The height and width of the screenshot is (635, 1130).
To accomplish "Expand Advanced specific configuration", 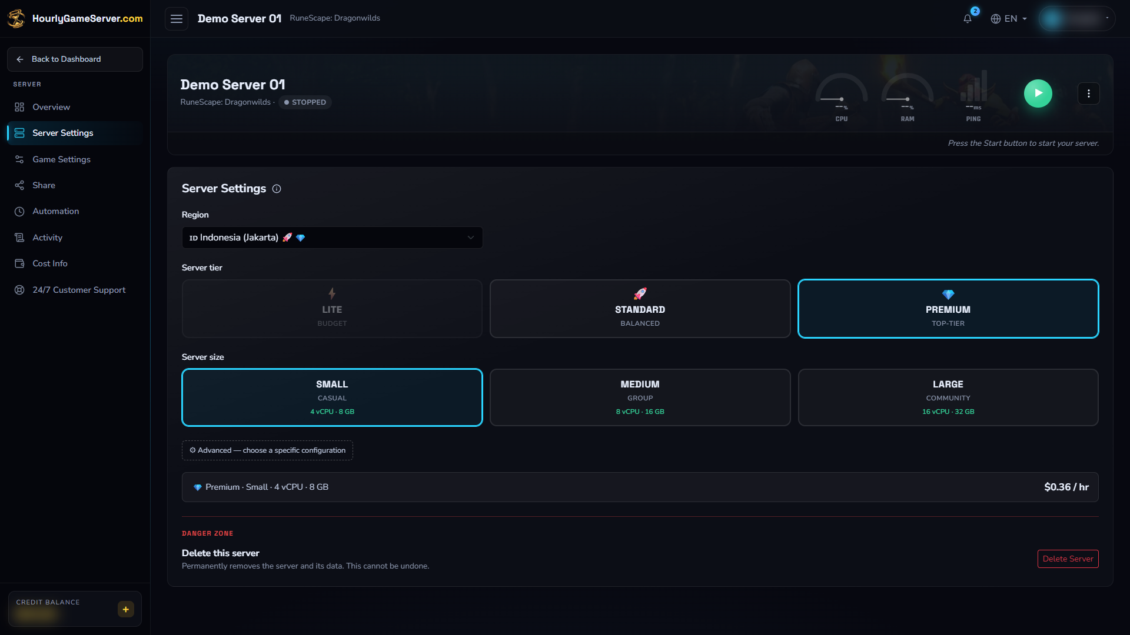I will [267, 450].
